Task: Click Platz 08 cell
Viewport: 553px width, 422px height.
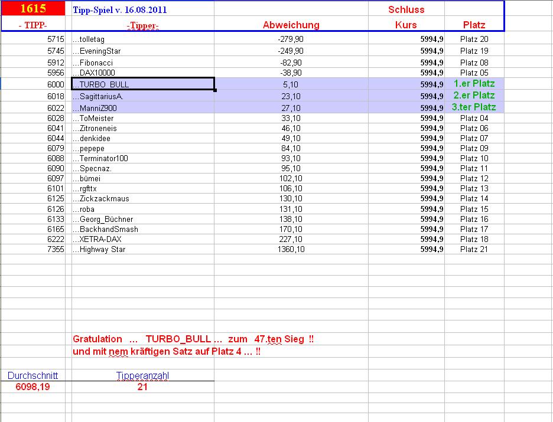Action: (474, 63)
